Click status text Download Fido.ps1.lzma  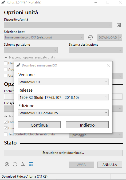(x=25, y=177)
